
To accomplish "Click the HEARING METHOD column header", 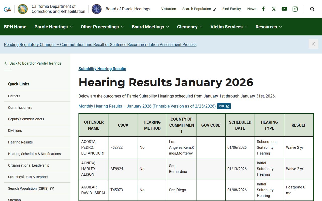I will click(x=152, y=125).
